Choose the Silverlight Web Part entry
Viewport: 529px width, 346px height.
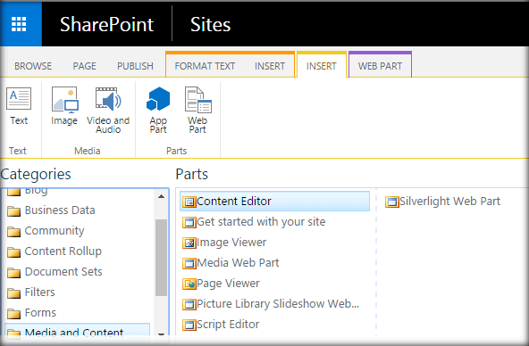(449, 202)
